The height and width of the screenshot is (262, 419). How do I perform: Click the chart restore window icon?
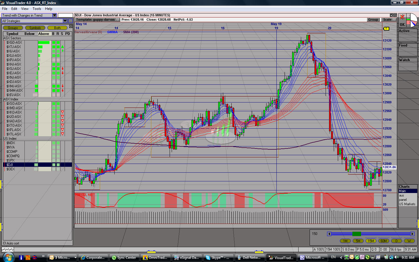click(392, 15)
